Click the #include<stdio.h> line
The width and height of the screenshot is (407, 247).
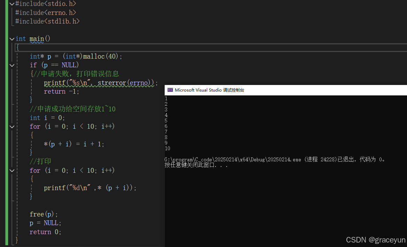[x=46, y=4]
